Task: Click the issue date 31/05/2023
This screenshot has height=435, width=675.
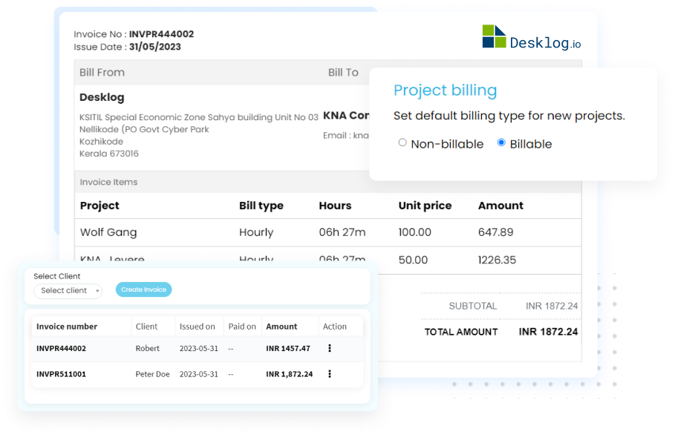Action: (x=155, y=47)
